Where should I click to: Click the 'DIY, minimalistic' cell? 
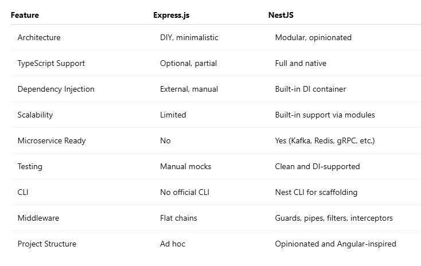(189, 37)
